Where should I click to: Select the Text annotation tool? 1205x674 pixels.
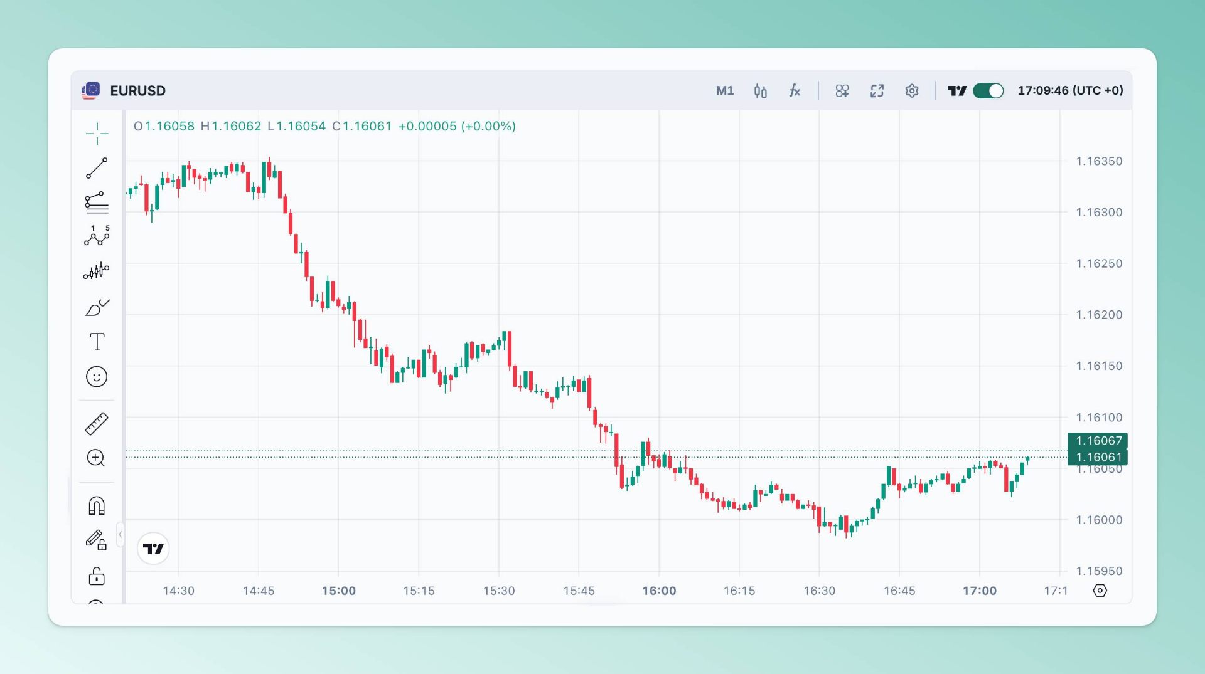pyautogui.click(x=97, y=342)
